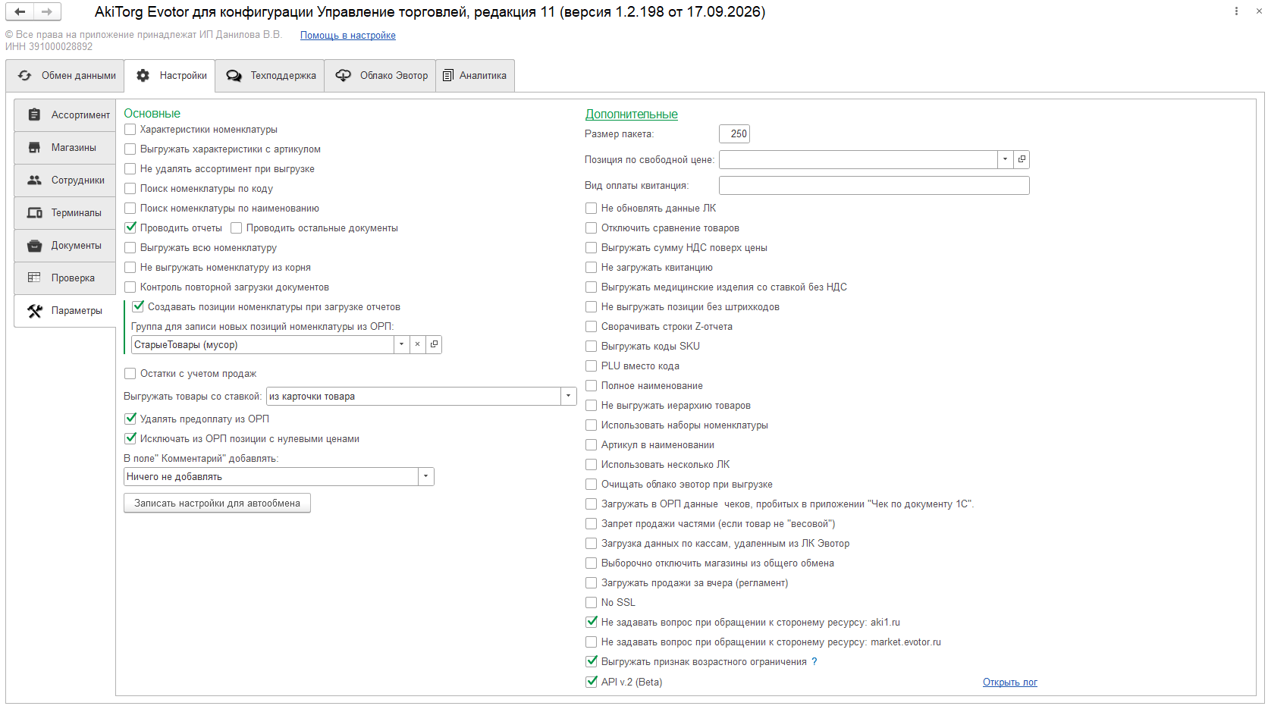Open the tax rate 'из карточки товара' dropdown
Viewport: 1268px width, 706px height.
pyautogui.click(x=568, y=396)
